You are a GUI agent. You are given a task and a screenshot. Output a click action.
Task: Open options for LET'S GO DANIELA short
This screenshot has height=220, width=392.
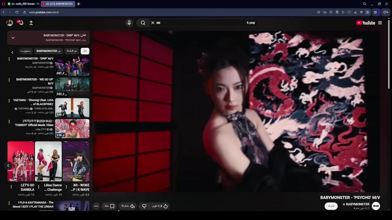coord(11,187)
